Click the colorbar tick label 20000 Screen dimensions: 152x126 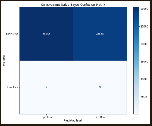tap(144, 44)
